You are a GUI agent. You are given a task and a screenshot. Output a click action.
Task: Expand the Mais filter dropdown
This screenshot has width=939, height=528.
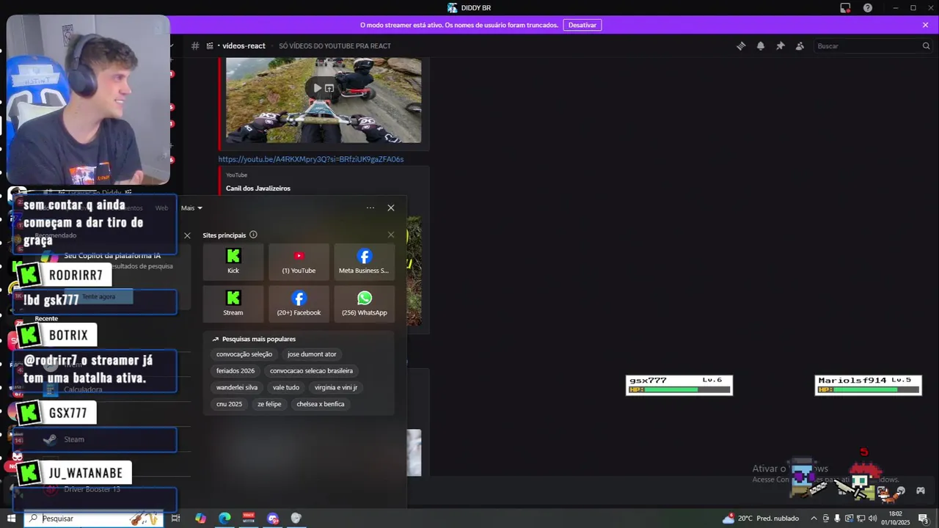pyautogui.click(x=191, y=208)
